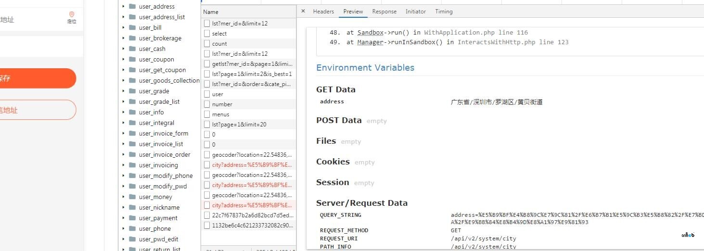Click the folder icon for user_payment
Image resolution: width=704 pixels, height=251 pixels.
point(132,218)
